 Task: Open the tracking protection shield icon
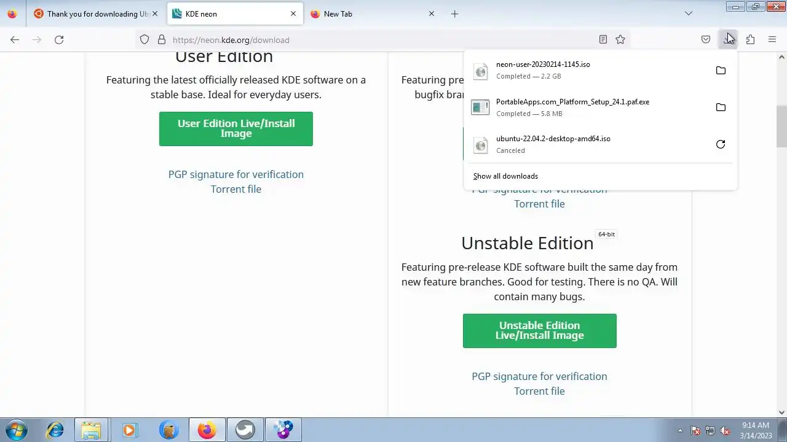click(x=144, y=40)
